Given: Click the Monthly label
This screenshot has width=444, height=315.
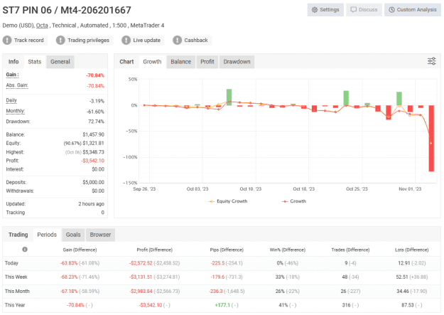Looking at the screenshot, I should [x=16, y=111].
